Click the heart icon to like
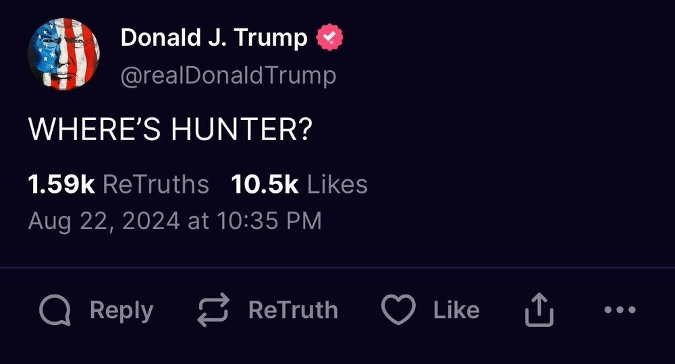This screenshot has height=364, width=675. click(398, 311)
